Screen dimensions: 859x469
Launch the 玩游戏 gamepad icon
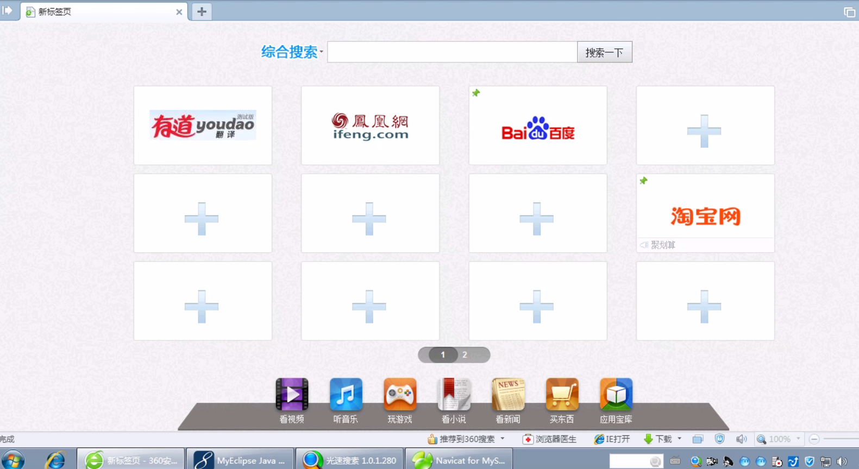(400, 394)
